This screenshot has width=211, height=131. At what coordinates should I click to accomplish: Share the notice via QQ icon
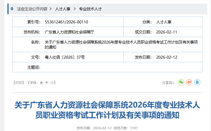197,82
